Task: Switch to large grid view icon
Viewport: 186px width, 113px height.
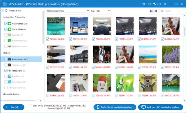Action: coord(151,11)
